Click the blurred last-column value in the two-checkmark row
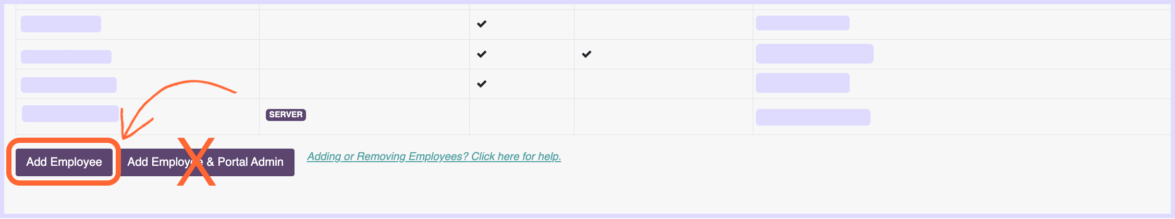 coord(815,54)
